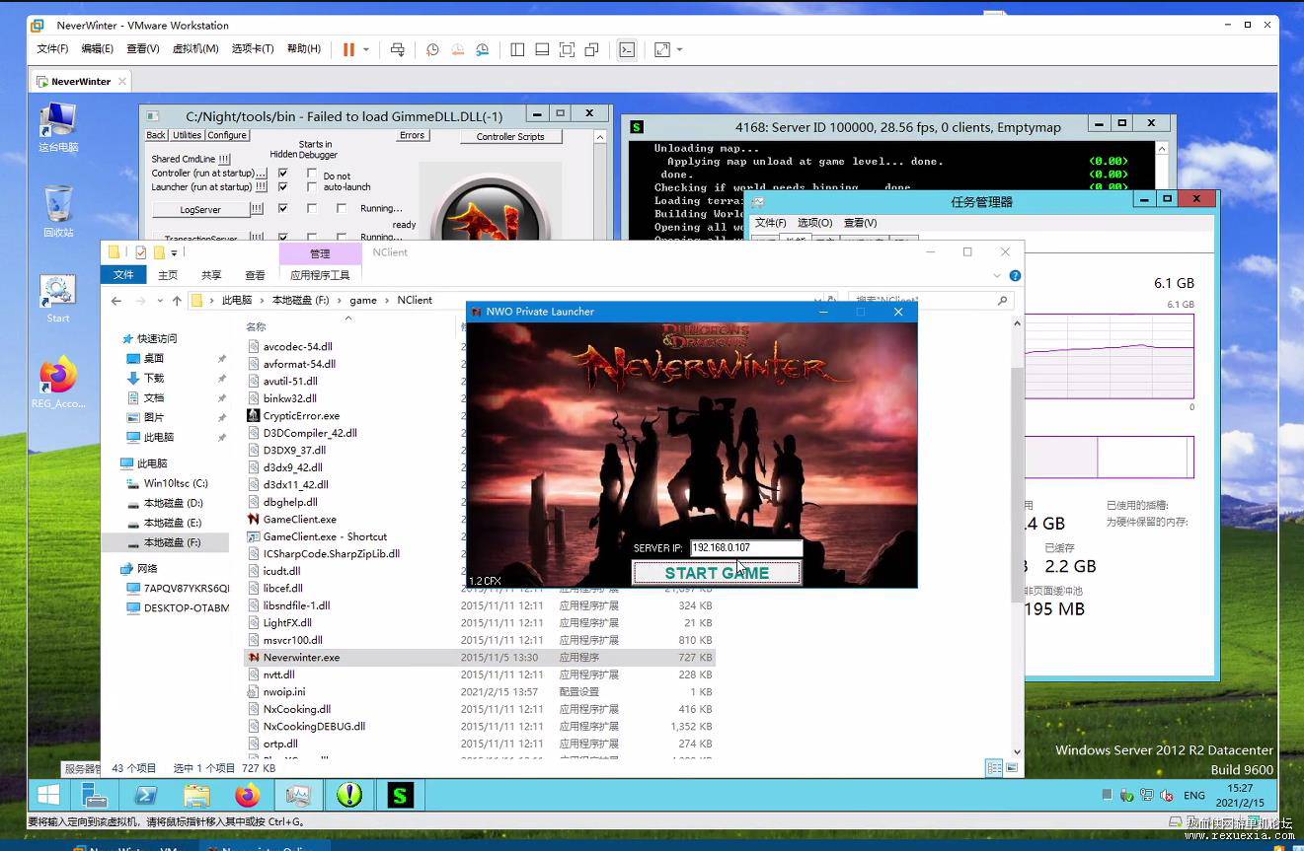1304x851 pixels.
Task: Open Server Manager from the taskbar
Action: point(95,795)
